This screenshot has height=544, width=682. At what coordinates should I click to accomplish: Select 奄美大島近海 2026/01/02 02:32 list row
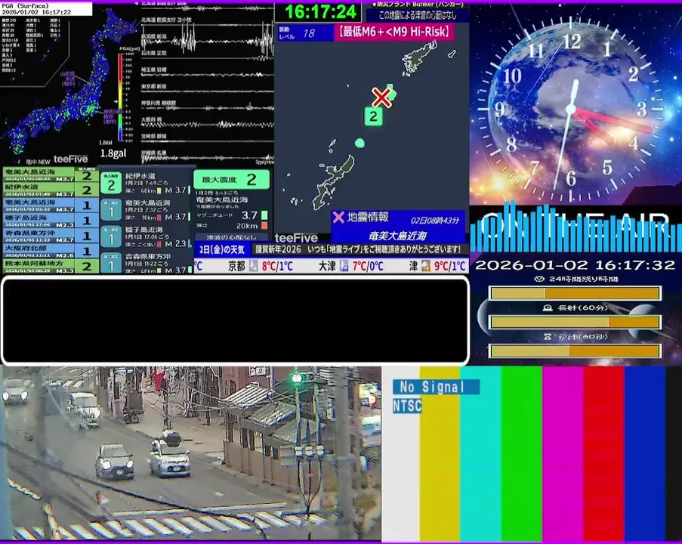coord(50,205)
